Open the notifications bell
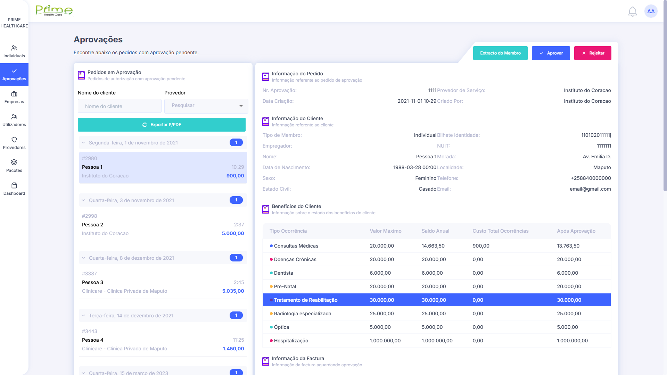 [633, 11]
